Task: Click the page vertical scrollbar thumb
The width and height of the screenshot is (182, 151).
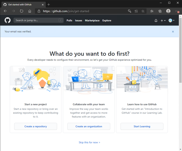Action: point(180,51)
